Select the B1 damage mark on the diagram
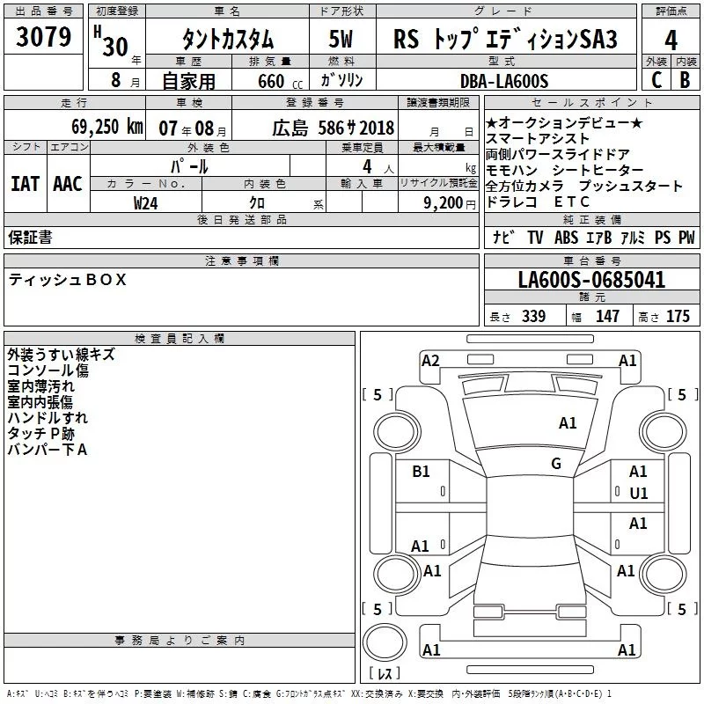The height and width of the screenshot is (704, 704). click(421, 472)
